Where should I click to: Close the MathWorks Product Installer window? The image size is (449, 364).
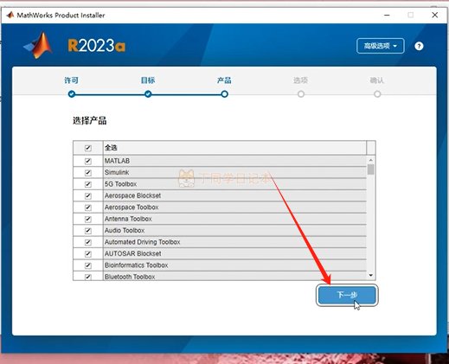(x=435, y=15)
